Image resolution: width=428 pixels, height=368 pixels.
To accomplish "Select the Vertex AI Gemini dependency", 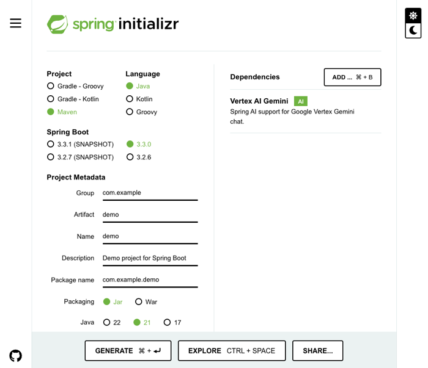I will 259,101.
